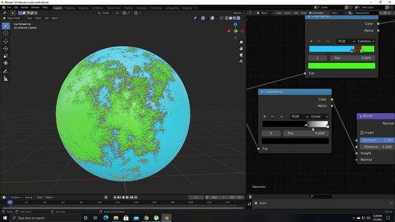Switch orthographic/perspective grid icon in viewport
This screenshot has width=395, height=222.
tap(241, 61)
